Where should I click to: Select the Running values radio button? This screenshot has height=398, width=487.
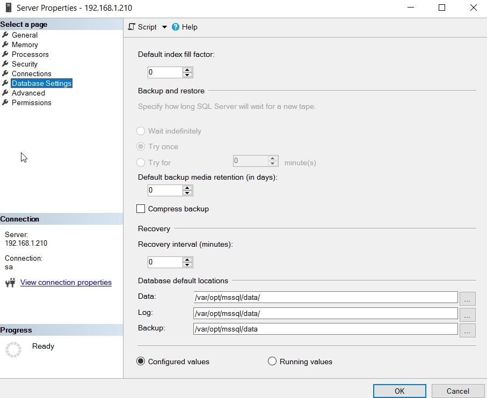(272, 362)
